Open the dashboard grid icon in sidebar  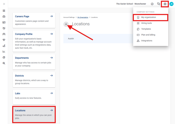tap(4, 11)
